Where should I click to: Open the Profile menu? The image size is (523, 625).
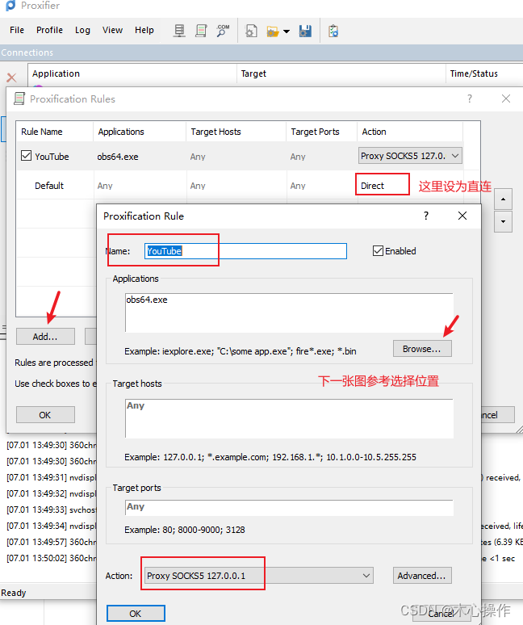pyautogui.click(x=49, y=30)
